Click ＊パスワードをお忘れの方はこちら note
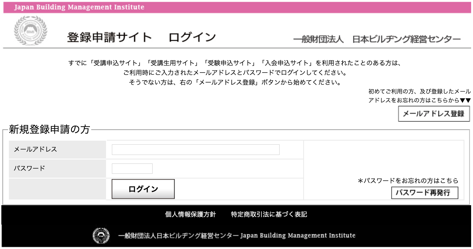This screenshot has height=249, width=473. [408, 181]
